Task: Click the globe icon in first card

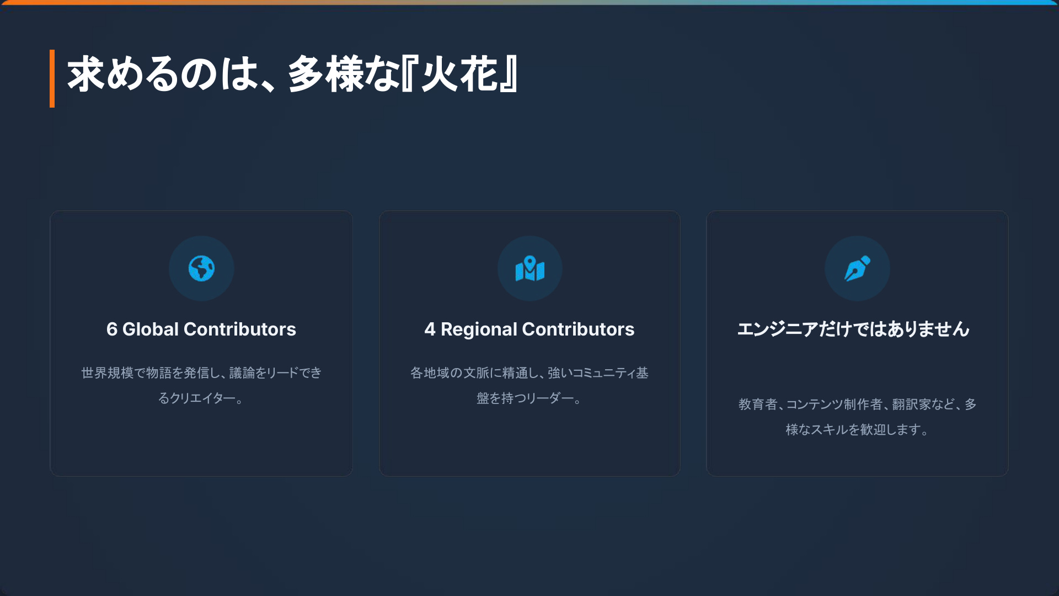Action: (x=201, y=269)
